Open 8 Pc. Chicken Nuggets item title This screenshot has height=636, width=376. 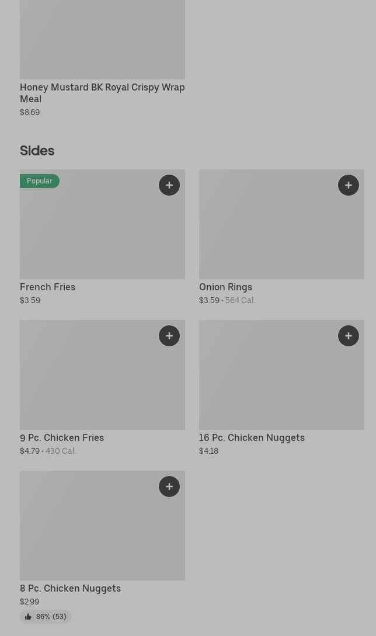(x=70, y=588)
